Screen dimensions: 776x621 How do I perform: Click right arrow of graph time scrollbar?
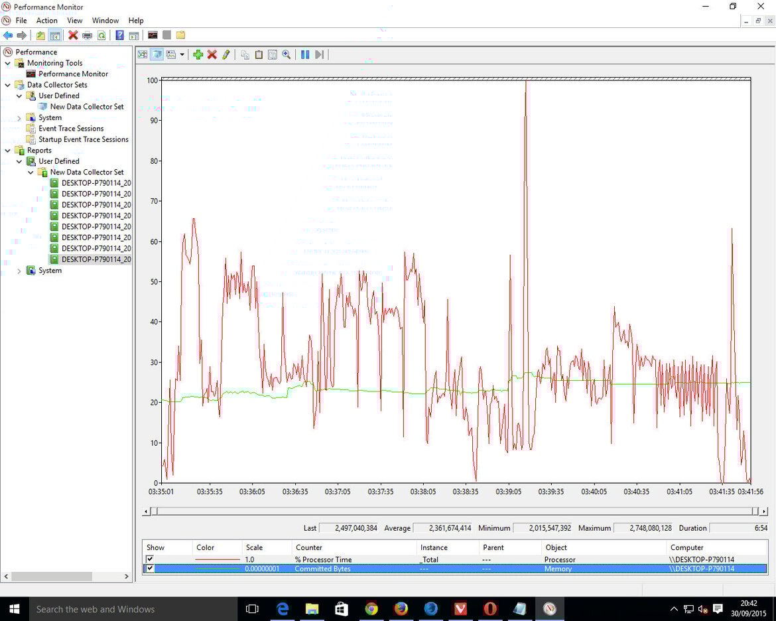(764, 511)
